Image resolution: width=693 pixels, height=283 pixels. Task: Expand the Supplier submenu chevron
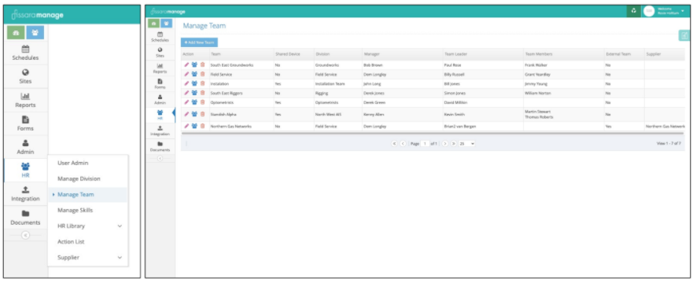tap(120, 257)
